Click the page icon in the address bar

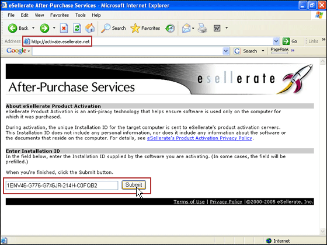26,41
